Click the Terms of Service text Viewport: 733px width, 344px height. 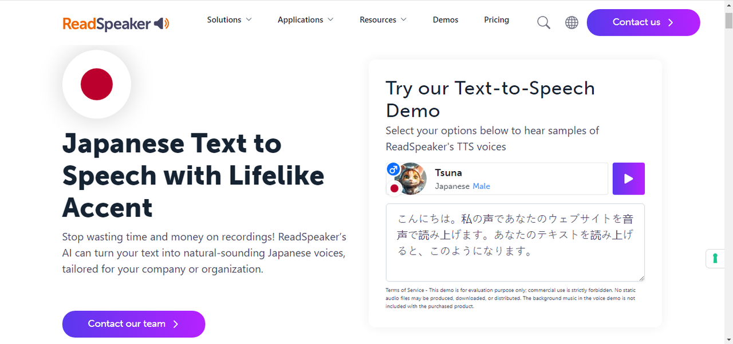pos(510,298)
